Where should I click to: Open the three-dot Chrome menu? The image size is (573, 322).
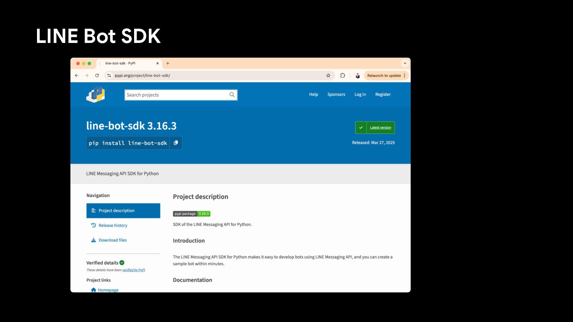click(405, 76)
